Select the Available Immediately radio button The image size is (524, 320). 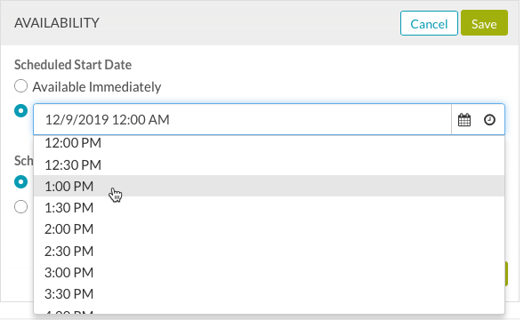tap(20, 86)
